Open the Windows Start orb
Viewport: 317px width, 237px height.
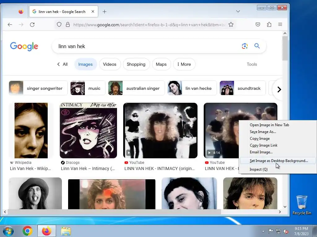8,231
